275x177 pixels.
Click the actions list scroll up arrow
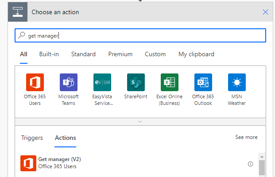pos(262,157)
